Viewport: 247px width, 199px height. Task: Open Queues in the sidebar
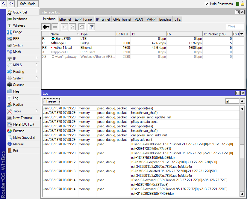point(18,85)
